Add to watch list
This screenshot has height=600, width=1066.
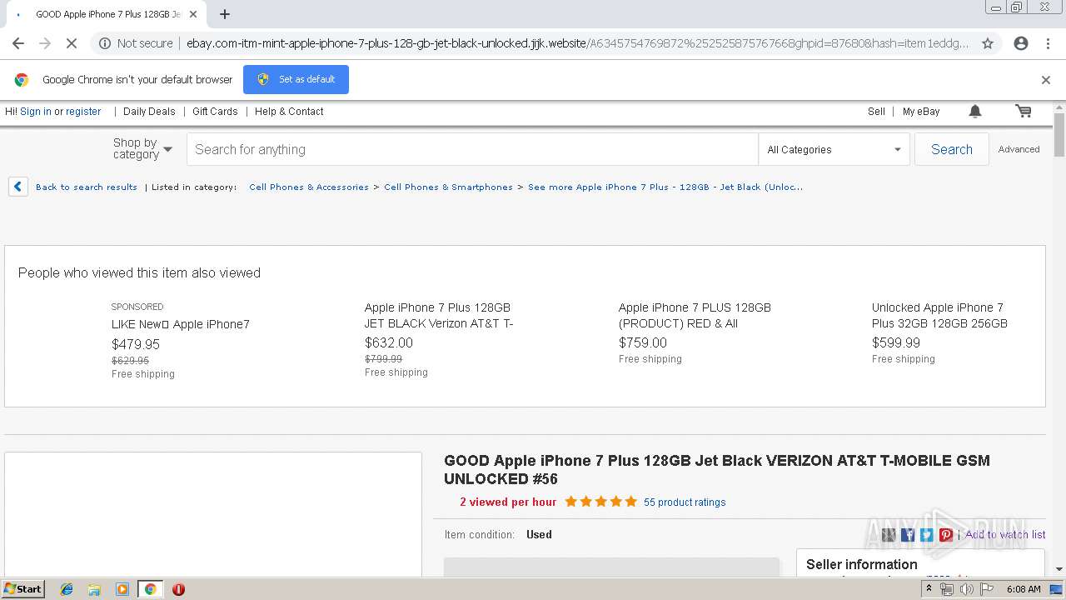pos(1005,535)
